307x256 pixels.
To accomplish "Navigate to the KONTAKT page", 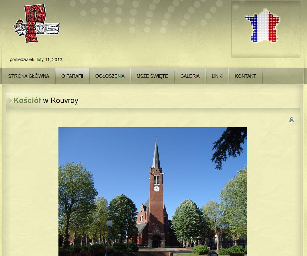I will click(x=245, y=76).
